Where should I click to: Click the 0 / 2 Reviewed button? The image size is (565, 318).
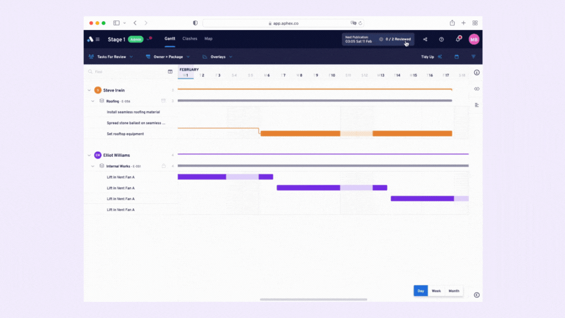click(x=394, y=39)
